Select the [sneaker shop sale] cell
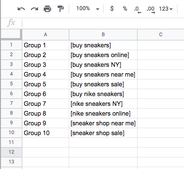Viewport: 184px width, 169px height. point(103,133)
